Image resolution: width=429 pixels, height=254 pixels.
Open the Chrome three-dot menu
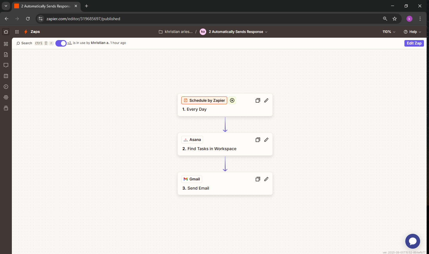pyautogui.click(x=420, y=19)
